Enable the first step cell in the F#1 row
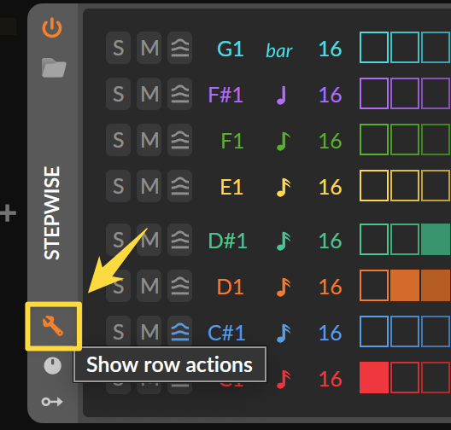Viewport: 451px width, 430px height. (x=374, y=93)
